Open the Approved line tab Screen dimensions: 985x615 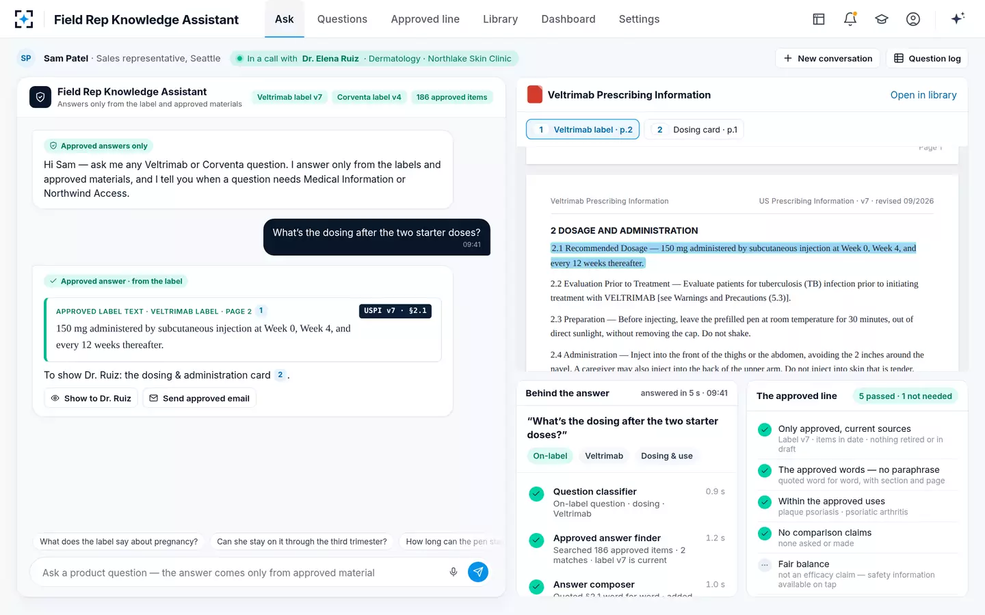click(425, 19)
